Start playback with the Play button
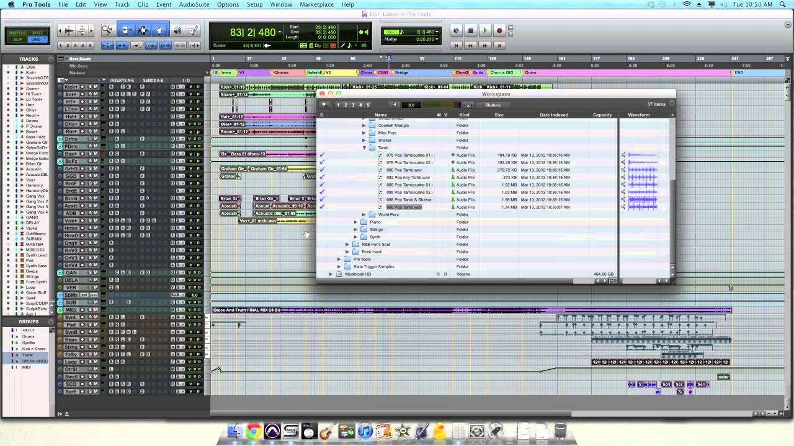The width and height of the screenshot is (794, 446). click(x=485, y=31)
